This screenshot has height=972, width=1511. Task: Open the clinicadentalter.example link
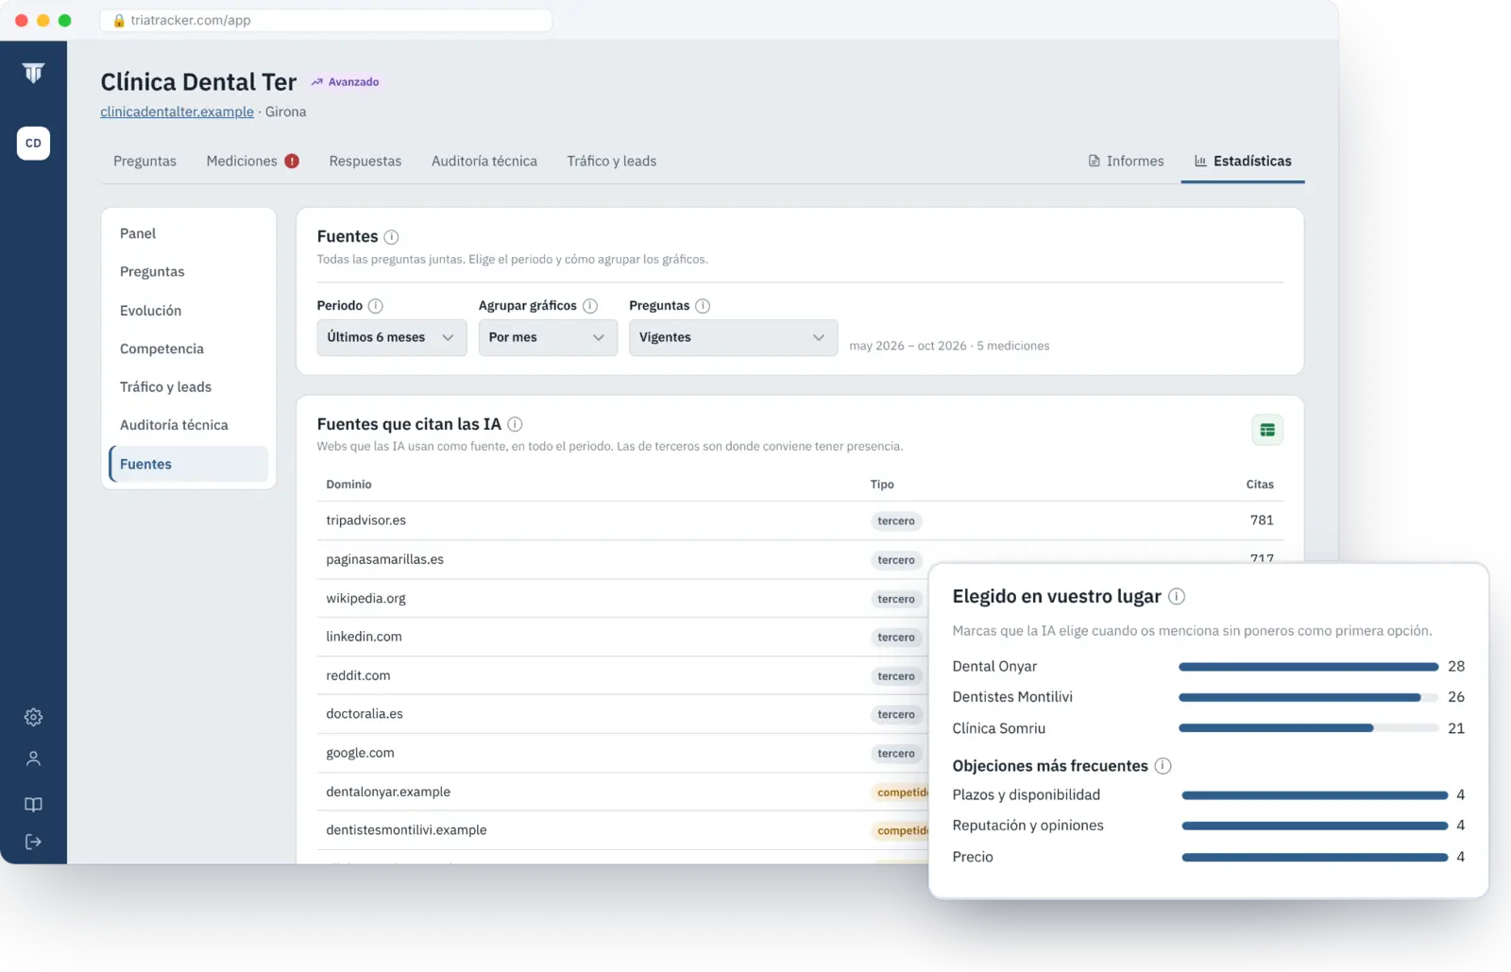tap(177, 111)
